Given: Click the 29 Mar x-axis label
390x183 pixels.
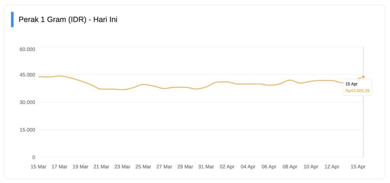Looking at the screenshot, I should (185, 167).
